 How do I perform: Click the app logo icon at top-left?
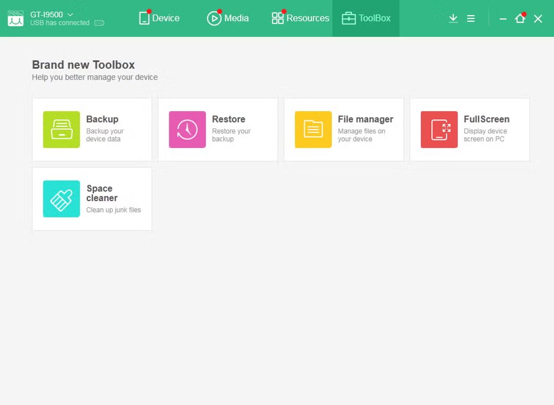16,18
